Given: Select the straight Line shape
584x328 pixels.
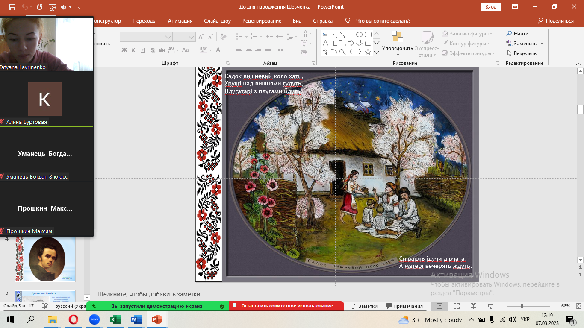Looking at the screenshot, I should [333, 35].
